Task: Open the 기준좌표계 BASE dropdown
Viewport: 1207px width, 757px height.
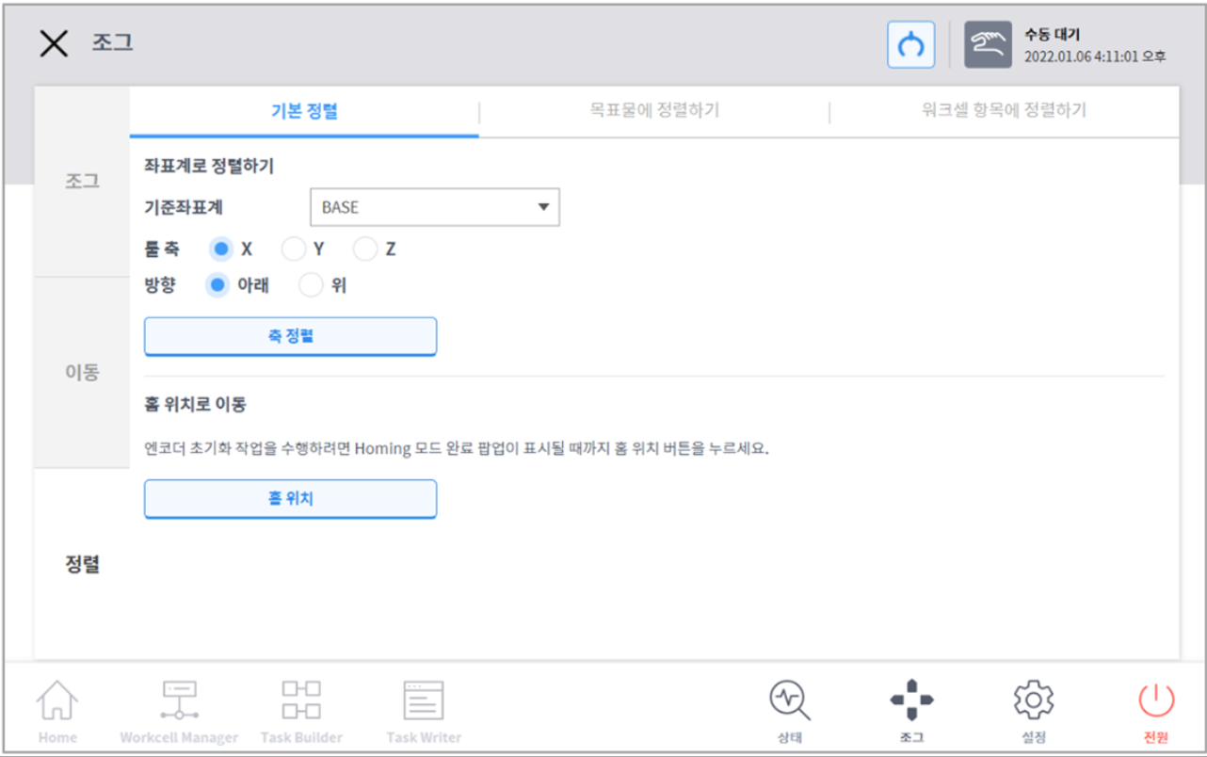Action: coord(434,207)
